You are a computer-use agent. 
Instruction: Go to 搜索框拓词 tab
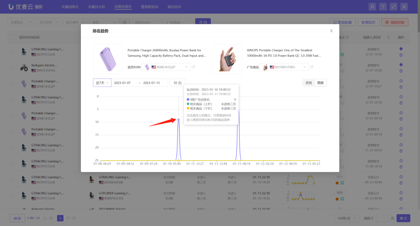[x=150, y=7]
